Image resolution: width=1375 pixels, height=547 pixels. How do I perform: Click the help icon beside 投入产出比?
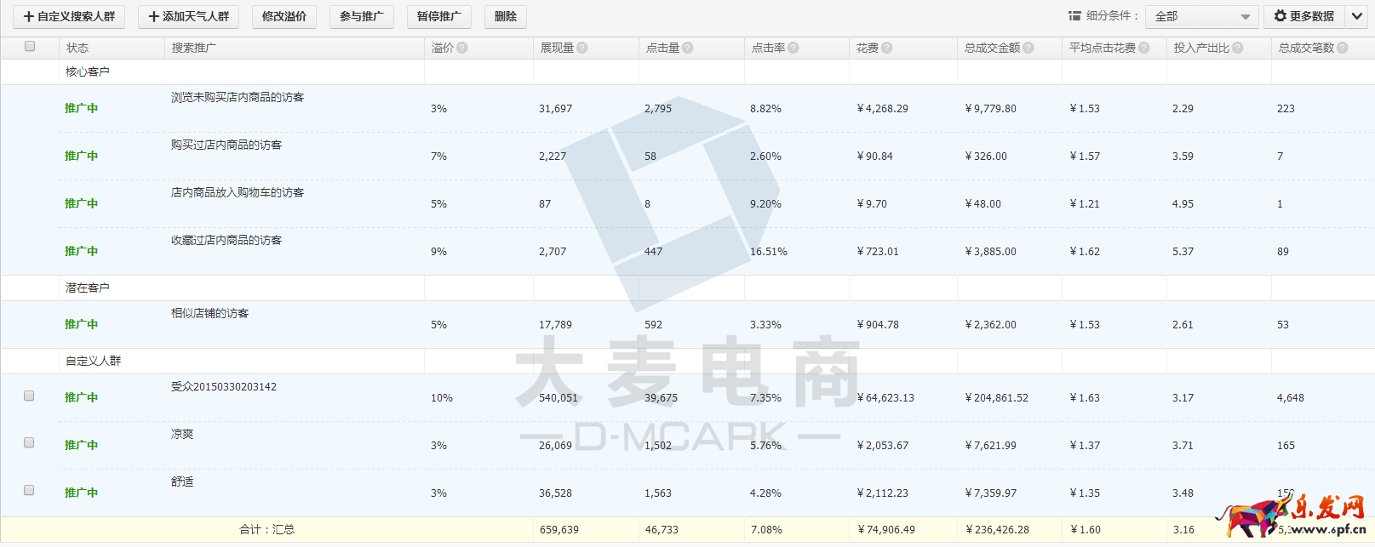(x=1238, y=48)
